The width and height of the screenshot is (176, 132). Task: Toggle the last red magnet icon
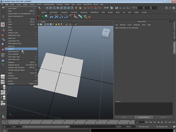pyautogui.click(x=99, y=8)
